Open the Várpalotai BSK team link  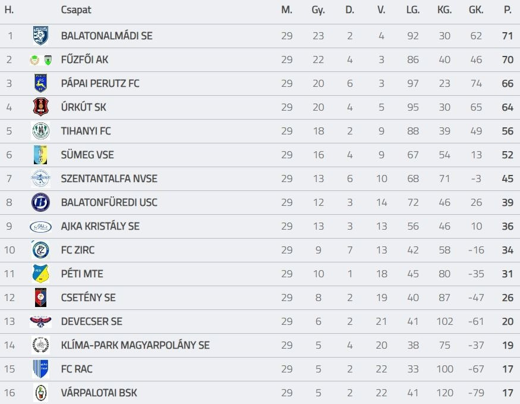click(x=99, y=393)
